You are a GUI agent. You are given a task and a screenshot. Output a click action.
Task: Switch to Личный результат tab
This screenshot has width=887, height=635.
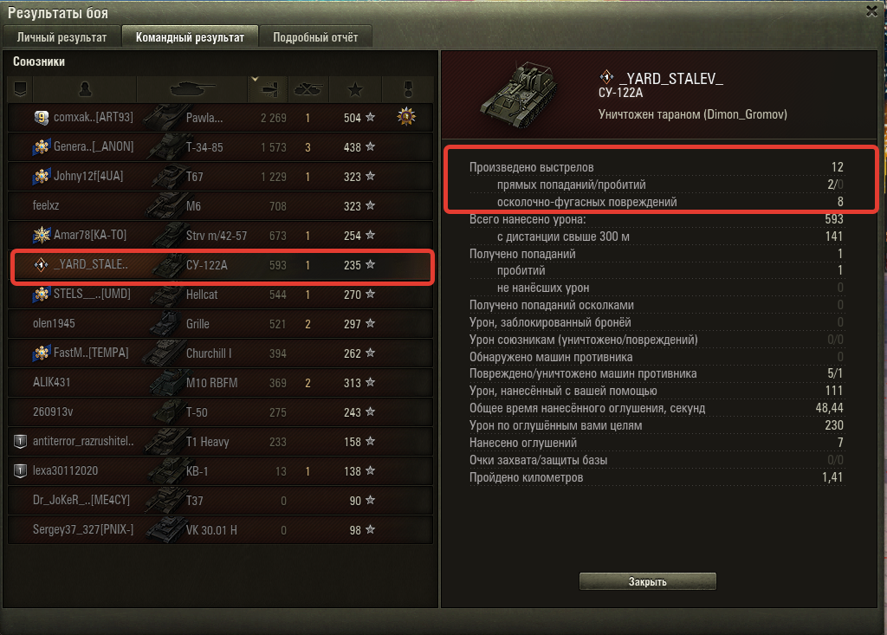[x=62, y=37]
